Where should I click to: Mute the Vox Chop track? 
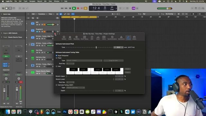[x=37, y=53]
